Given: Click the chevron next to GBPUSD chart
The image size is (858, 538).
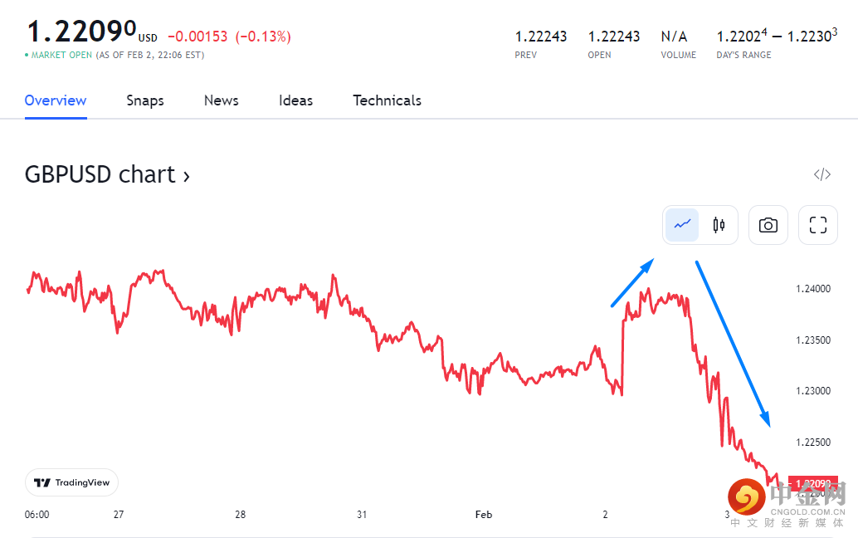Looking at the screenshot, I should (186, 176).
